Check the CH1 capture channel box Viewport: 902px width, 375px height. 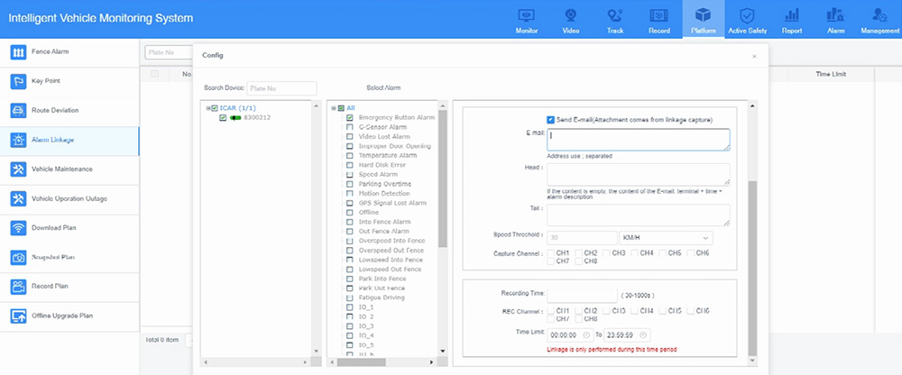(x=551, y=253)
